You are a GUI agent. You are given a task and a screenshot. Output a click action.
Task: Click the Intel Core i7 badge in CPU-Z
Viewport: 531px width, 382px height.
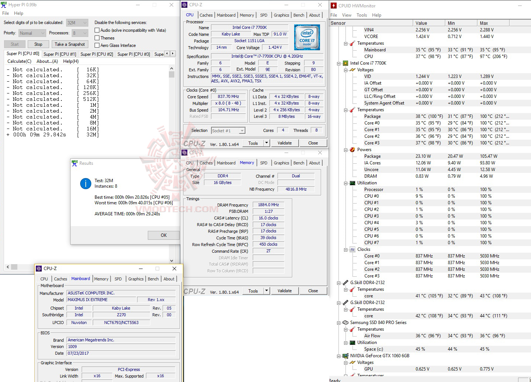[x=307, y=37]
